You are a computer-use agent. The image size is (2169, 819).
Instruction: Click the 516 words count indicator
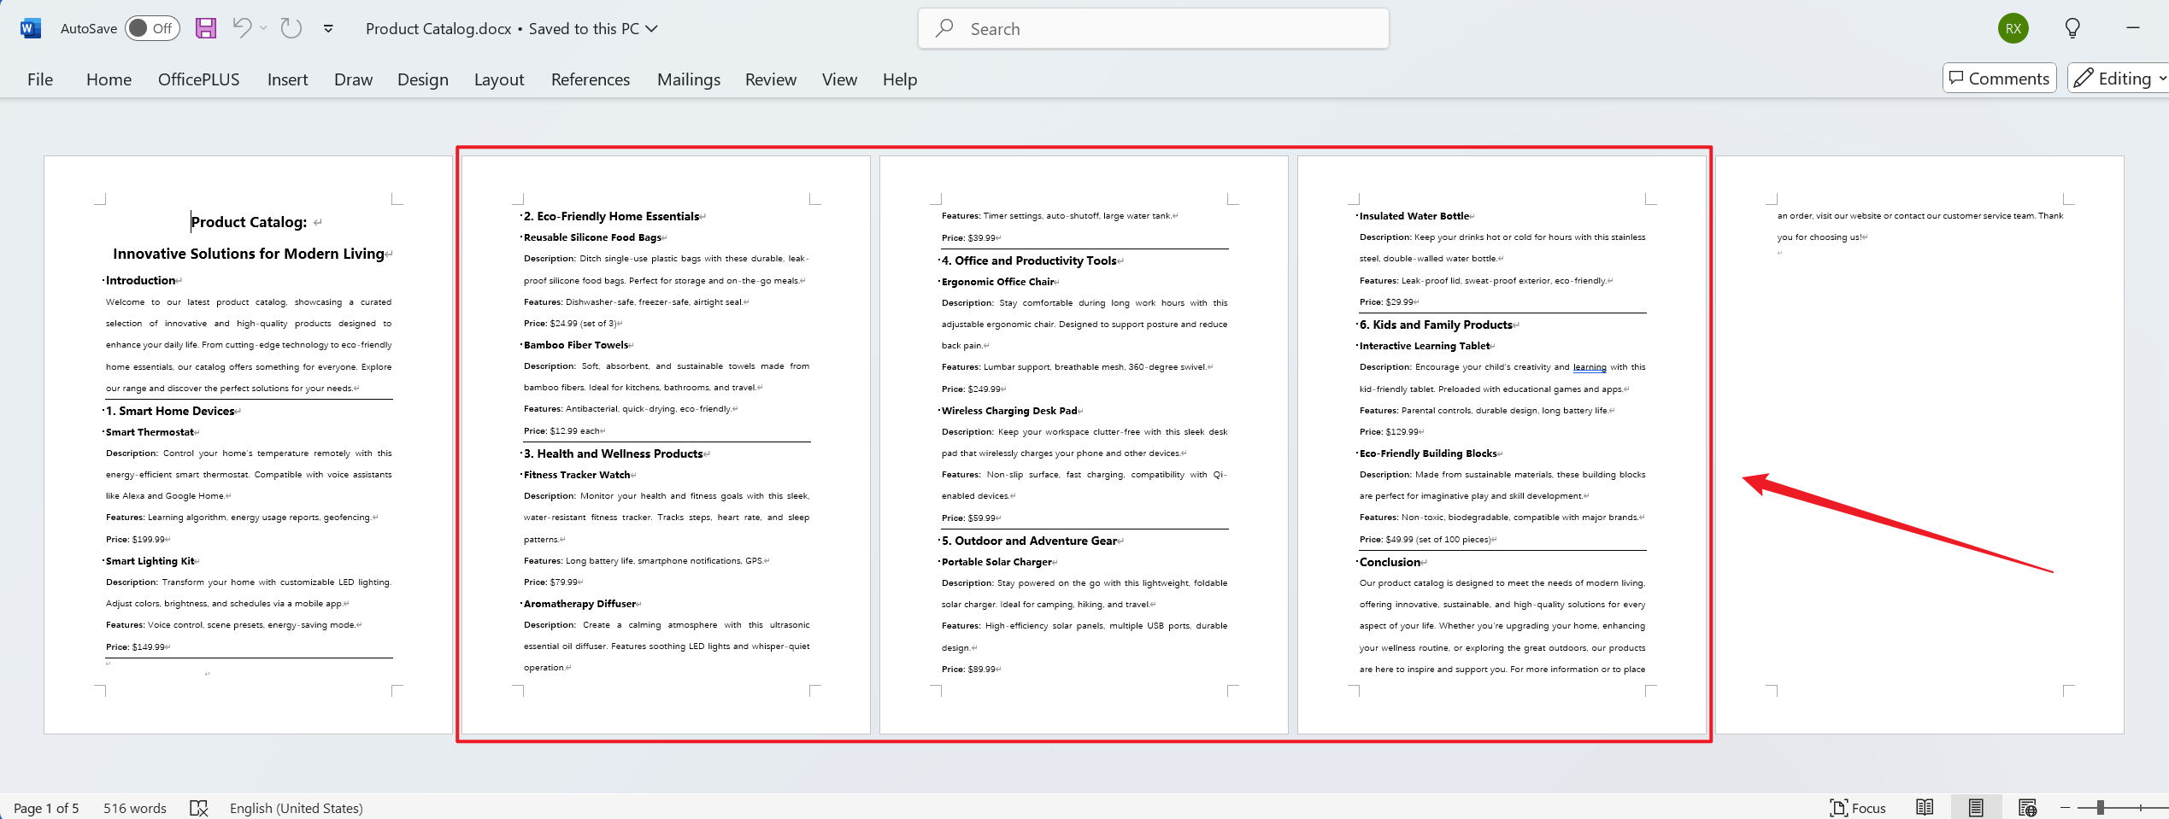(x=134, y=808)
